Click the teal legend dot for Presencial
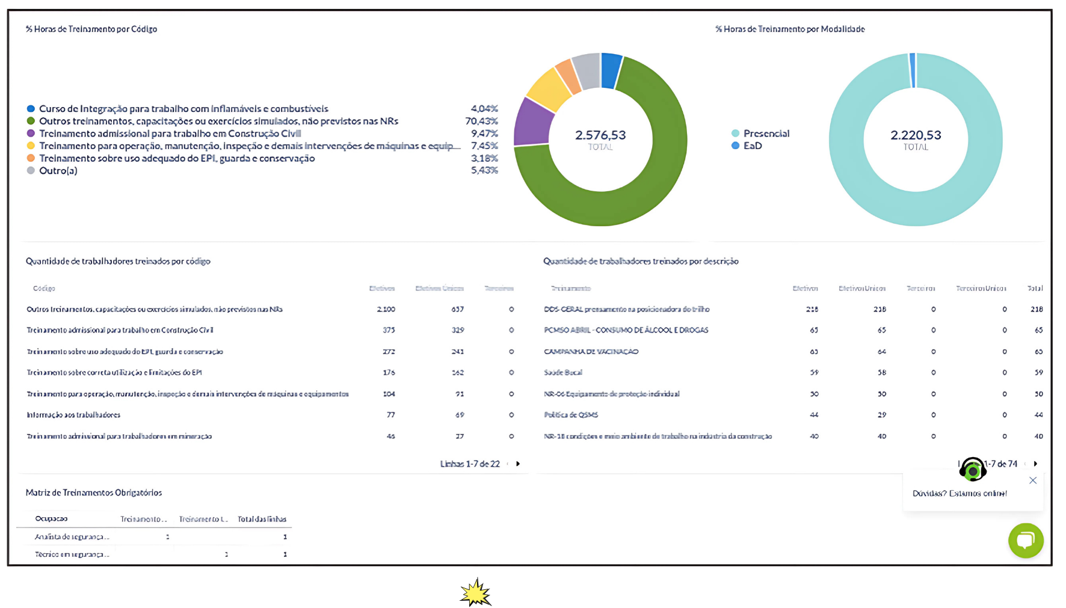This screenshot has width=1066, height=608. (x=736, y=134)
